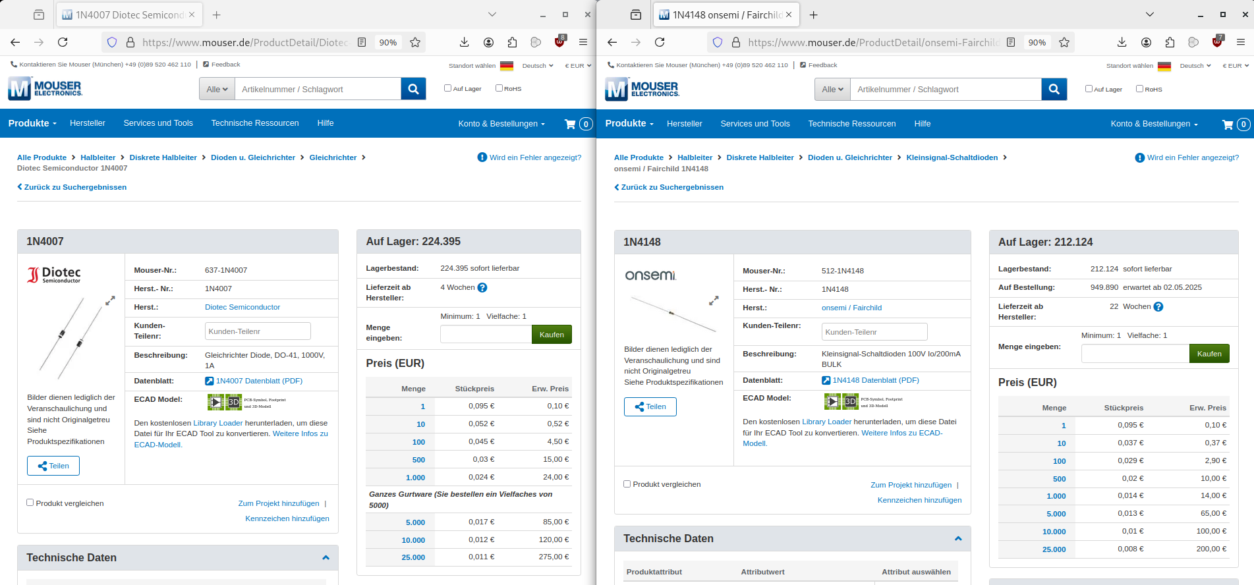
Task: Open Technische Ressourcen in left window
Action: click(x=255, y=123)
